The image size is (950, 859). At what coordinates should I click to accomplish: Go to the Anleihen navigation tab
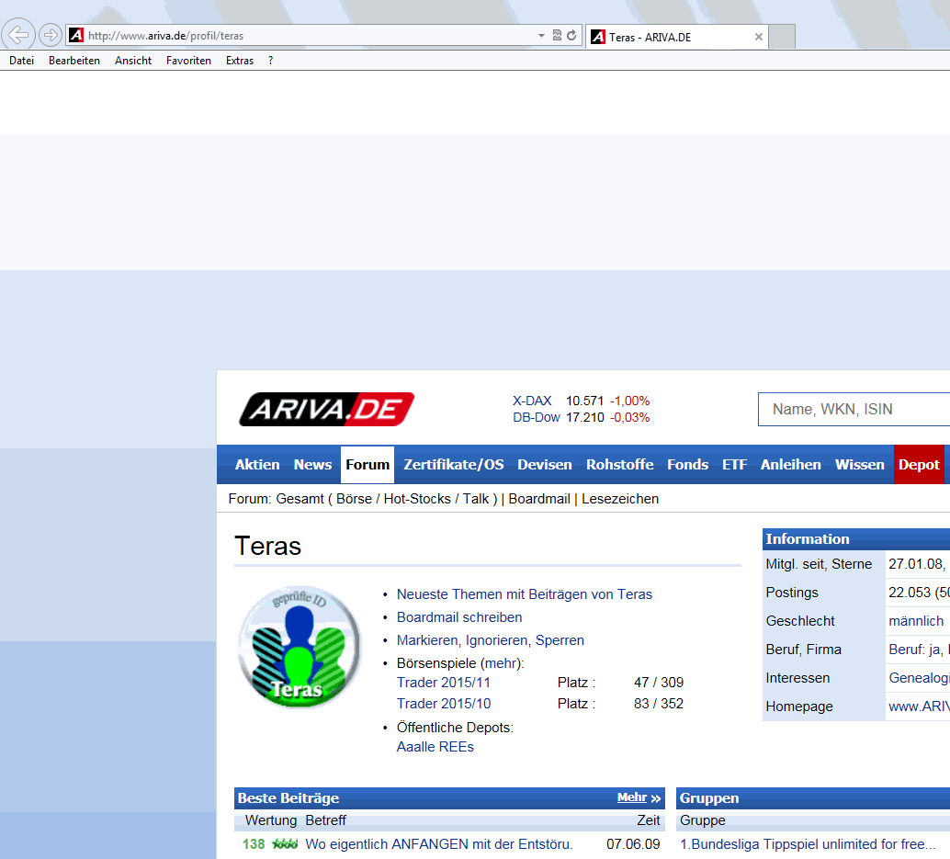coord(791,465)
